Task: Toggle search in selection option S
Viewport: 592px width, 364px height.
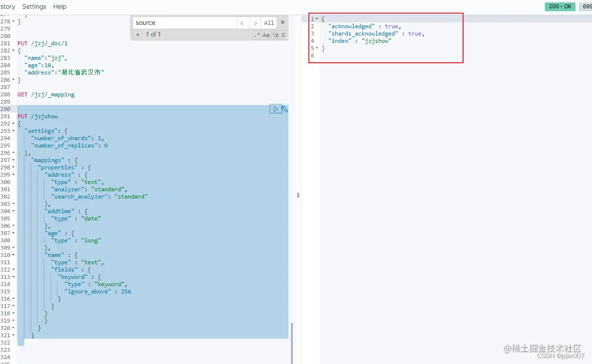Action: [x=283, y=35]
